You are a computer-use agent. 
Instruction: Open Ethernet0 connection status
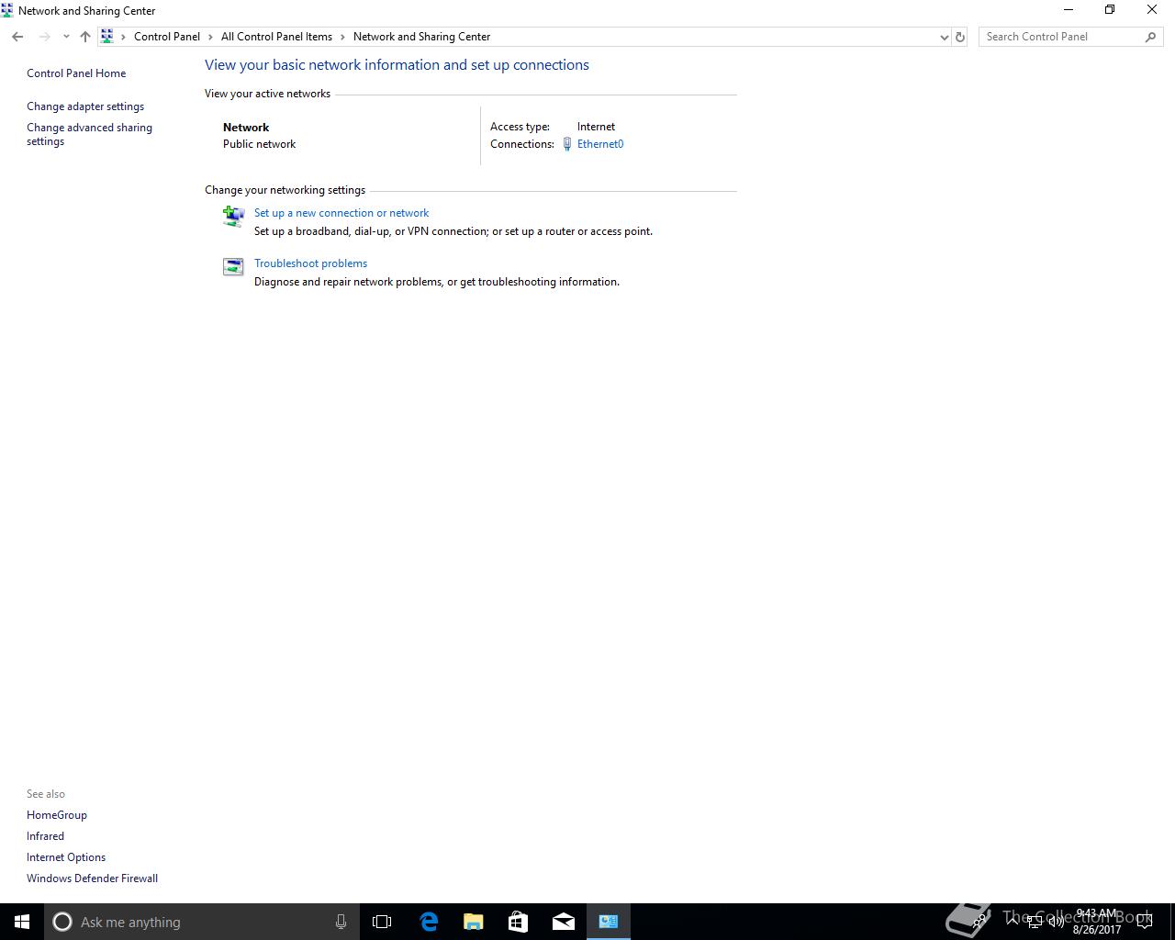600,144
